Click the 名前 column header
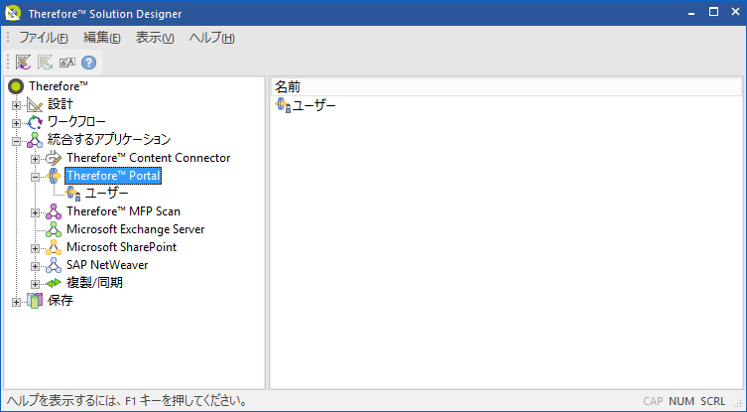Image resolution: width=747 pixels, height=412 pixels. (506, 87)
